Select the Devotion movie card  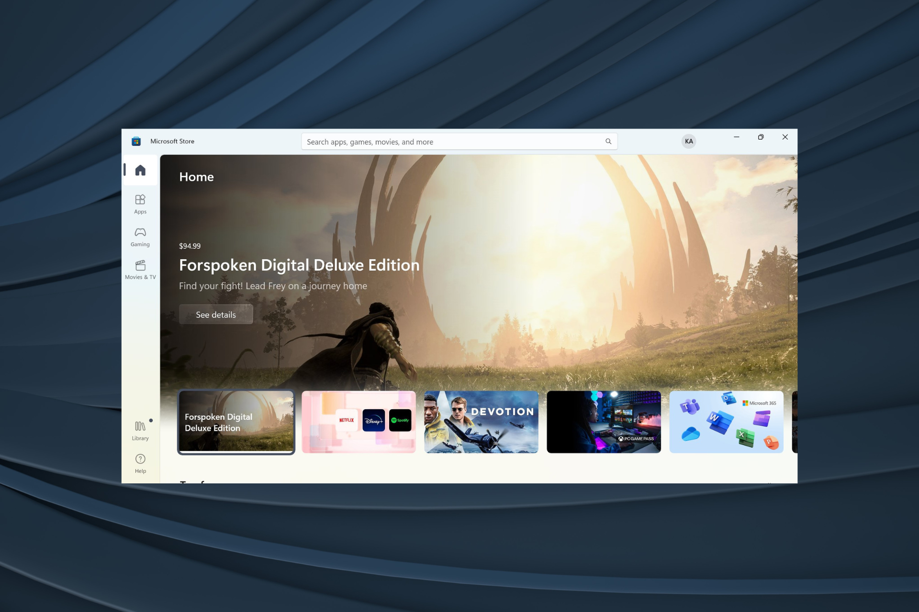[481, 422]
